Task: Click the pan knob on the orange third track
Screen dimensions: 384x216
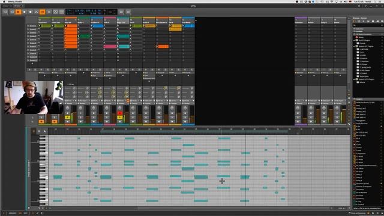Action: coord(68,108)
